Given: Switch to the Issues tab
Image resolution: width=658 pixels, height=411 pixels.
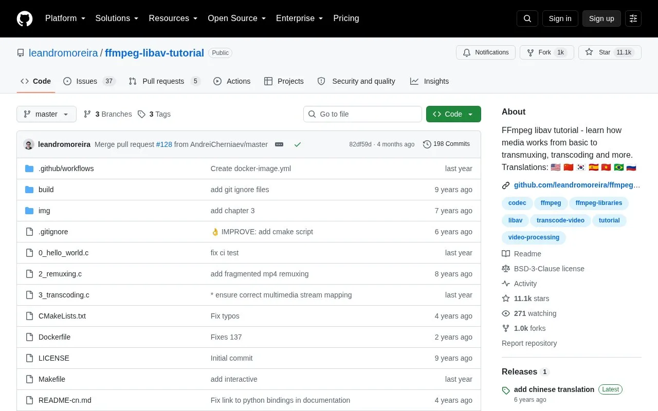Looking at the screenshot, I should pyautogui.click(x=89, y=81).
